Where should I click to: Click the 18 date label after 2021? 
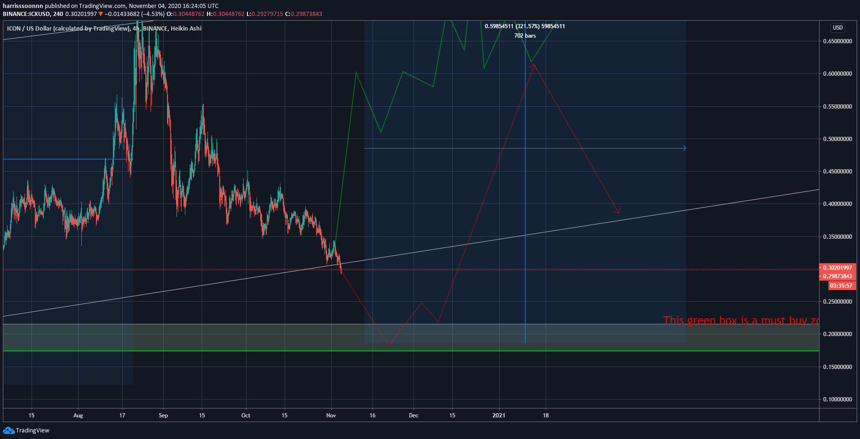tap(546, 415)
